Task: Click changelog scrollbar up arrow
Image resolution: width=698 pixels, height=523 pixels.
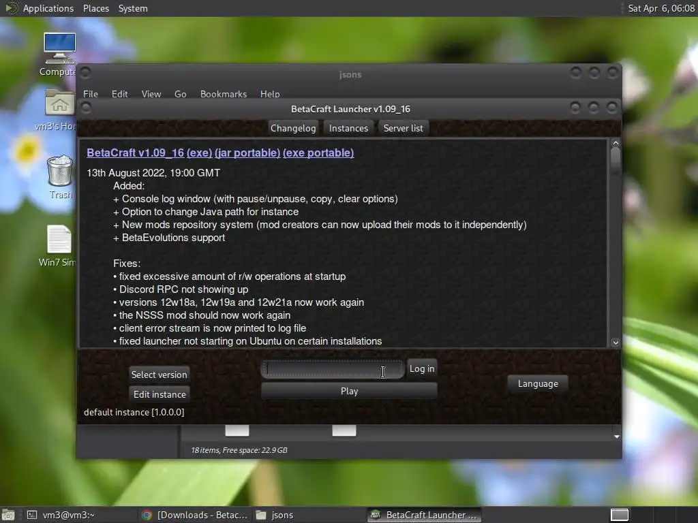Action: click(616, 143)
